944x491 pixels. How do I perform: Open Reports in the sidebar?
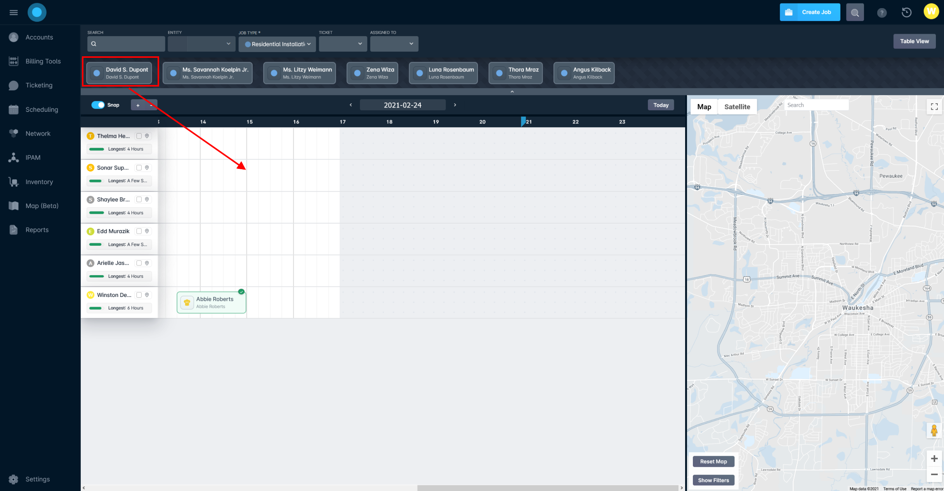(x=37, y=230)
